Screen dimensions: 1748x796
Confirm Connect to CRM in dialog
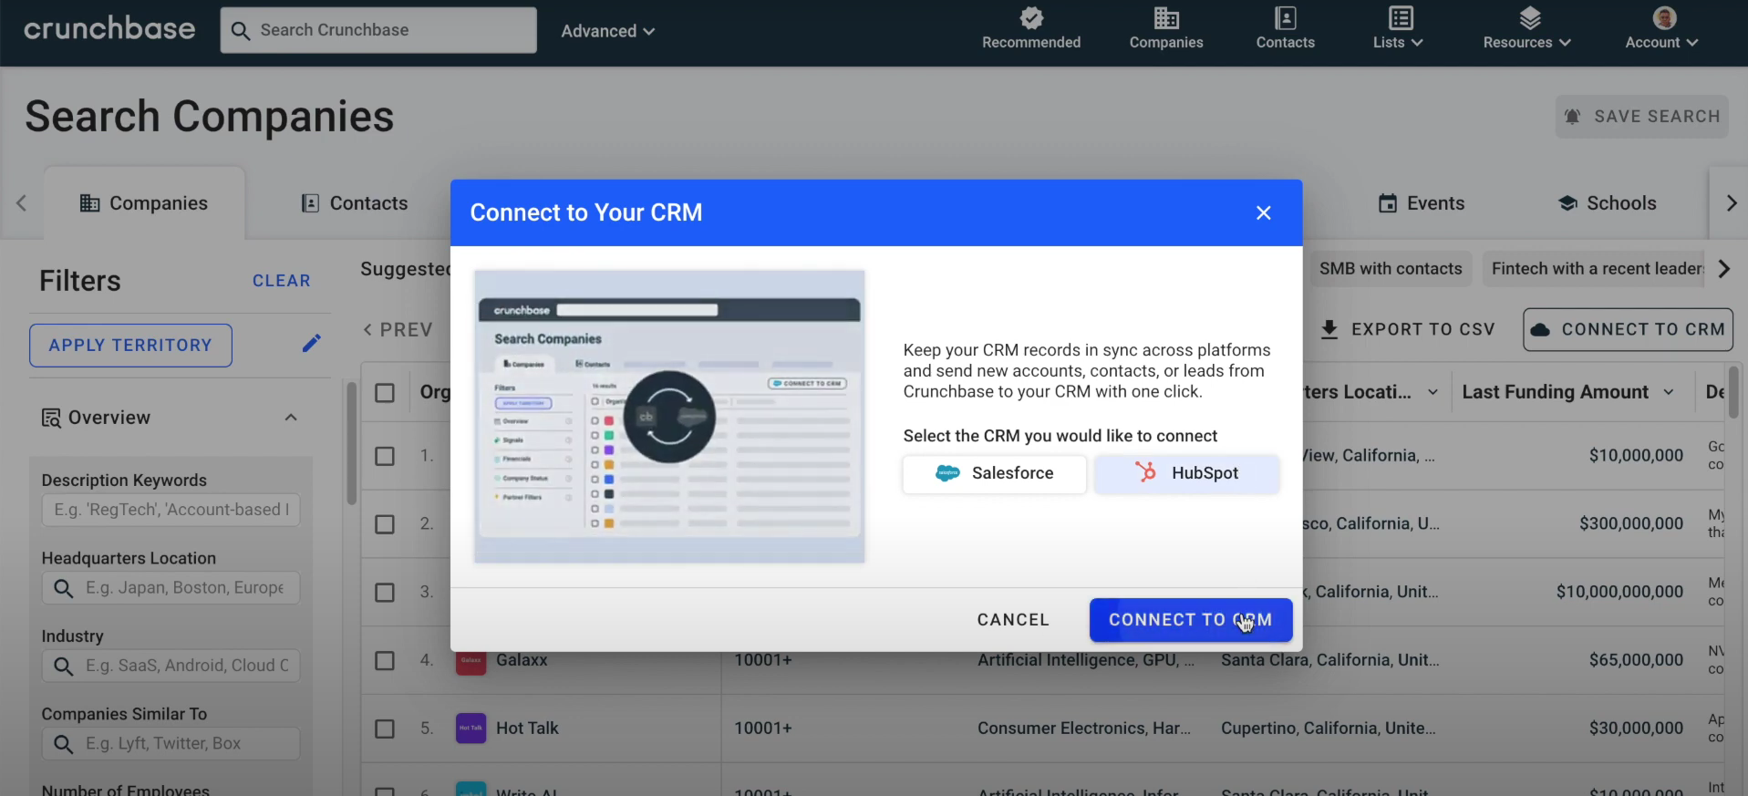click(x=1190, y=620)
